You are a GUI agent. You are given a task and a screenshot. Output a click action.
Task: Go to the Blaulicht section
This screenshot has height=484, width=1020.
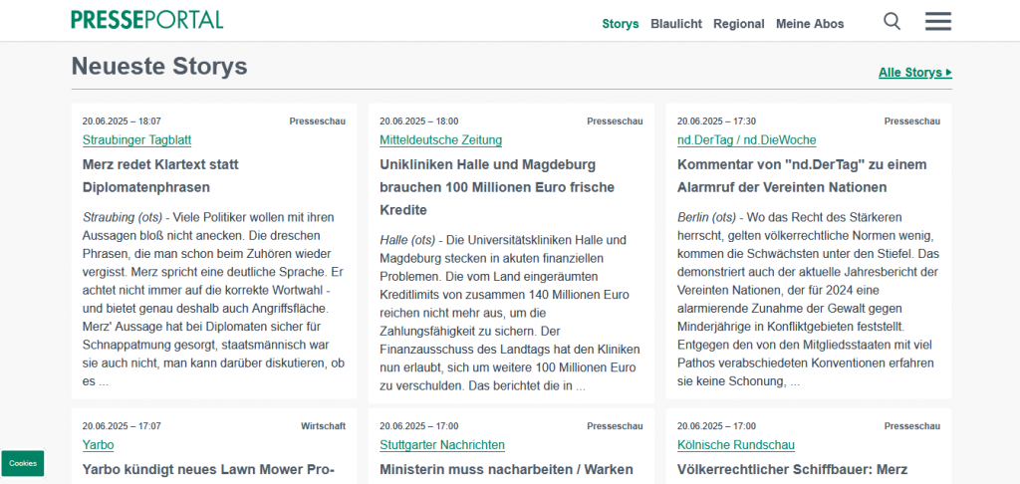[676, 24]
